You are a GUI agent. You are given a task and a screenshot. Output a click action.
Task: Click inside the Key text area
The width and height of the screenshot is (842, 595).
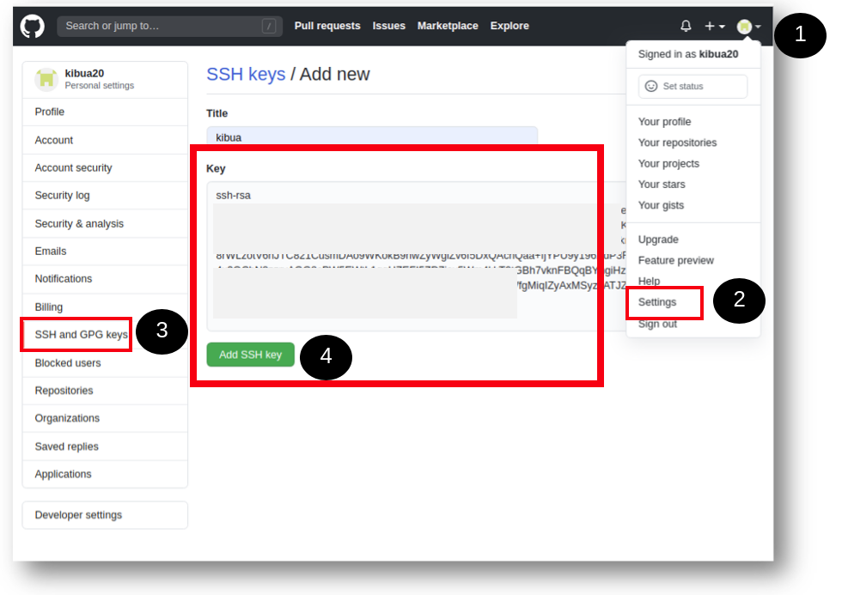tap(416, 256)
